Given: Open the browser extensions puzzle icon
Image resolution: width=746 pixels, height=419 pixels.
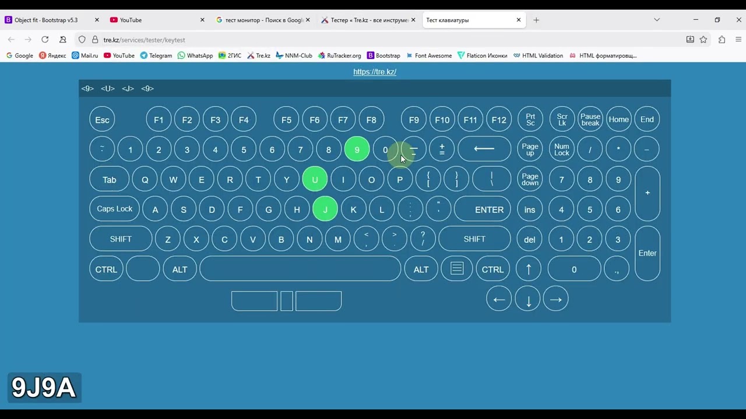Looking at the screenshot, I should [722, 40].
